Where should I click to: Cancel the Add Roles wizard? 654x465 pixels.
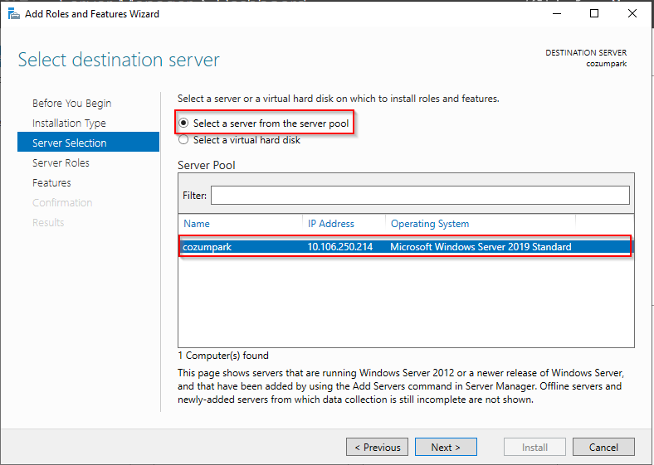pyautogui.click(x=603, y=447)
